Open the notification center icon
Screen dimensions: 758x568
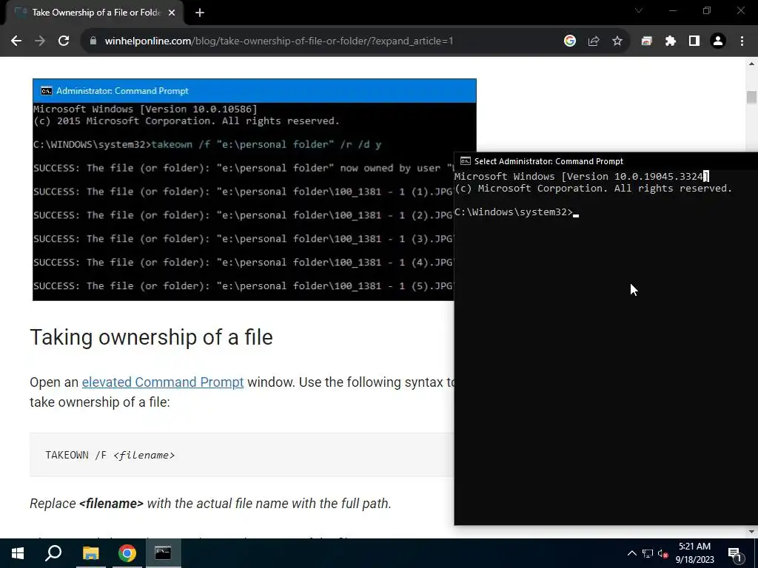(735, 553)
